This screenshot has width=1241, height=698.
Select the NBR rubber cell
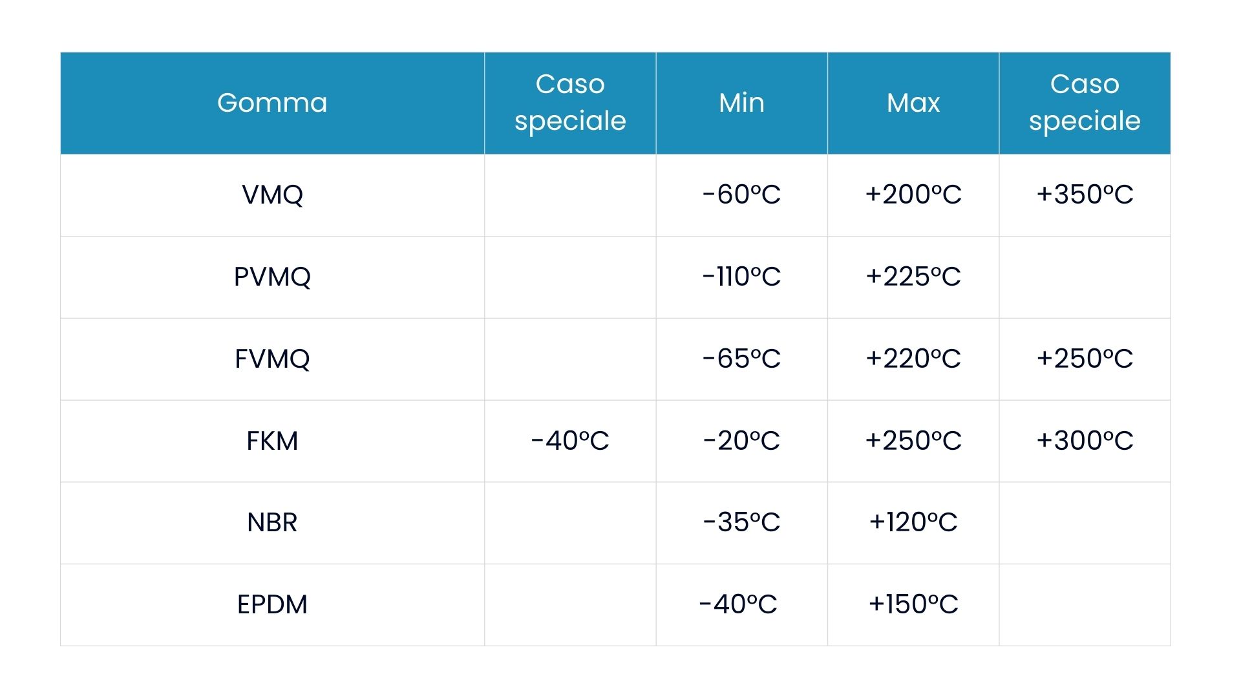click(272, 522)
